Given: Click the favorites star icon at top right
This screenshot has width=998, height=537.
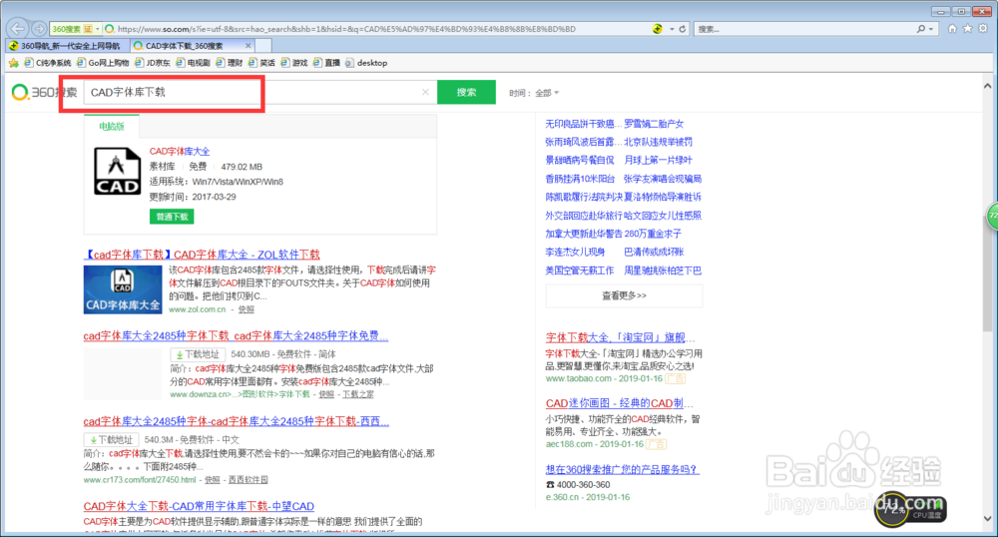Looking at the screenshot, I should tap(967, 29).
